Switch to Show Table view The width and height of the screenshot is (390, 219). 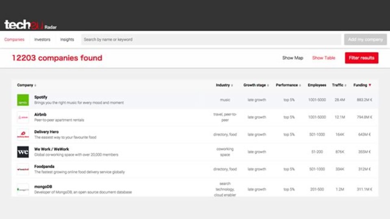click(x=324, y=58)
